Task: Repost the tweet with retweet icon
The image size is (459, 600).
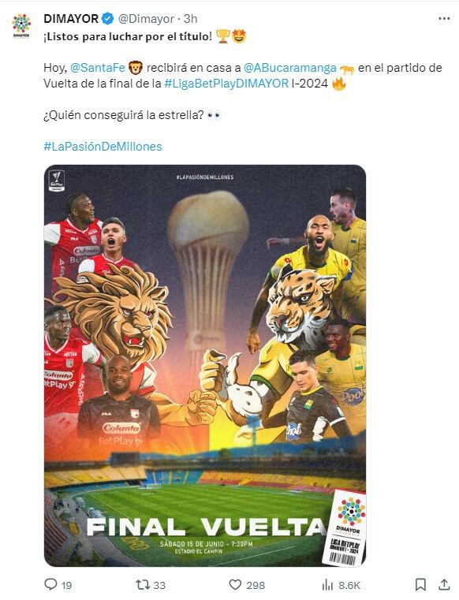Action: [x=141, y=585]
